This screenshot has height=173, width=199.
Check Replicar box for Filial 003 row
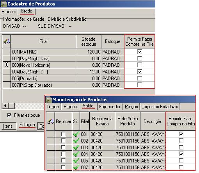point(63,147)
